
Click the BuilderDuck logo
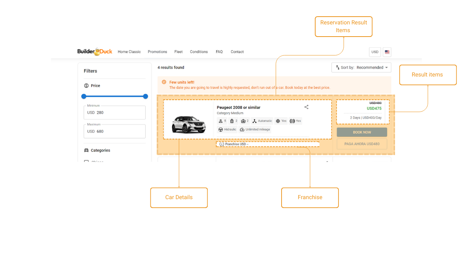click(x=95, y=52)
